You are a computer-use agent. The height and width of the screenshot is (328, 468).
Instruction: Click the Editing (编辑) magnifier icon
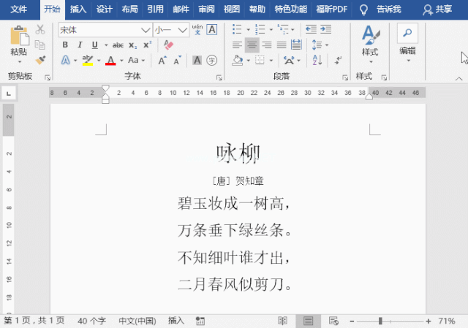pos(407,32)
